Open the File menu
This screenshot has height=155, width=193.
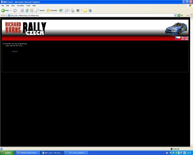point(3,6)
